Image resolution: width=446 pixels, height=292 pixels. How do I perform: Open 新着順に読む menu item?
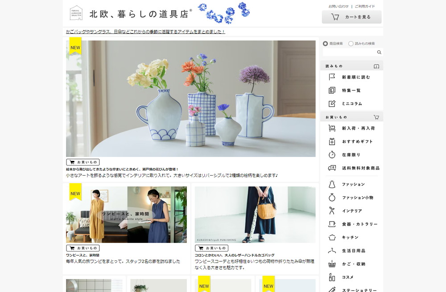coord(356,77)
